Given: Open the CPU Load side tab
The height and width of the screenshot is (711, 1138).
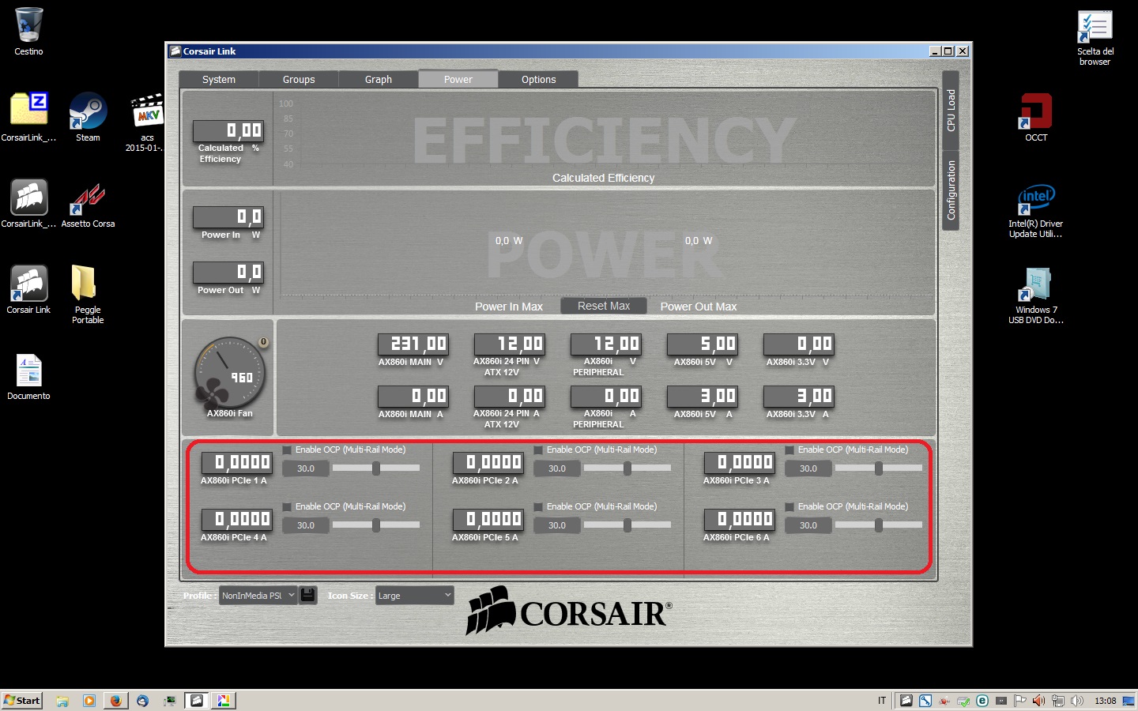Looking at the screenshot, I should click(951, 110).
